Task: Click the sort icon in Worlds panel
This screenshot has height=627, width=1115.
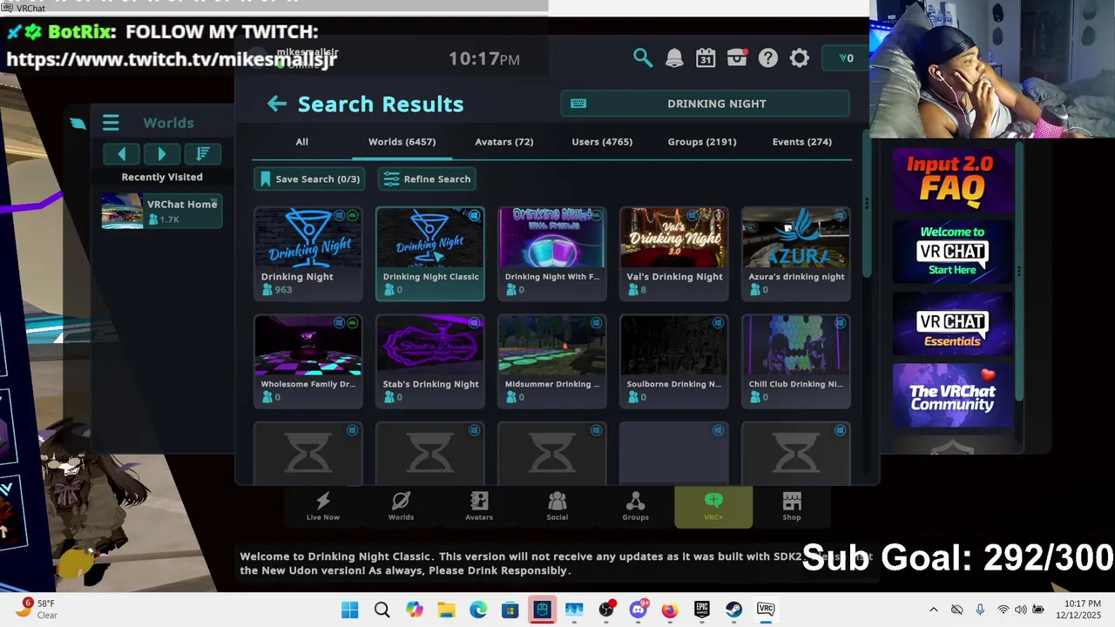Action: click(203, 154)
